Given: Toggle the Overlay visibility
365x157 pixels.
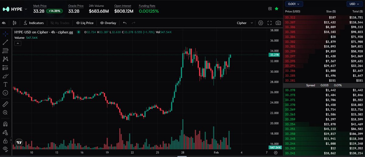Looking at the screenshot, I should (x=108, y=23).
